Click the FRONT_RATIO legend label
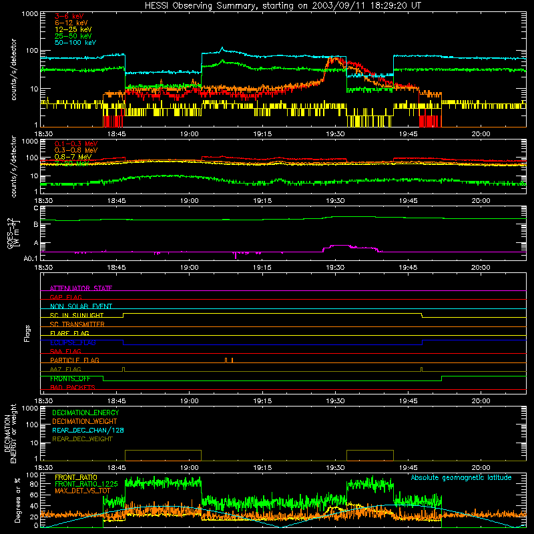 76,477
